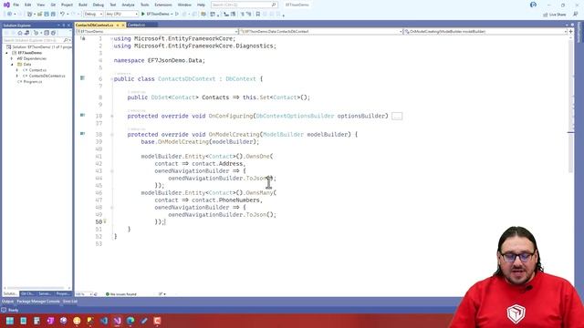Open the project navigation dropdown EF7JsonDemo
The height and width of the screenshot is (328, 584).
pyautogui.click(x=157, y=32)
